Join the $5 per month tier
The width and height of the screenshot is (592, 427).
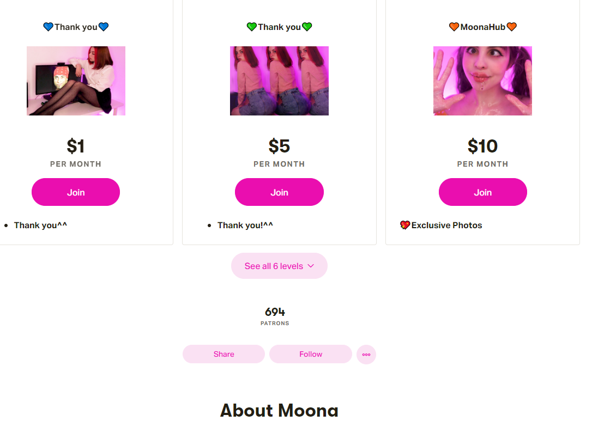pyautogui.click(x=279, y=192)
